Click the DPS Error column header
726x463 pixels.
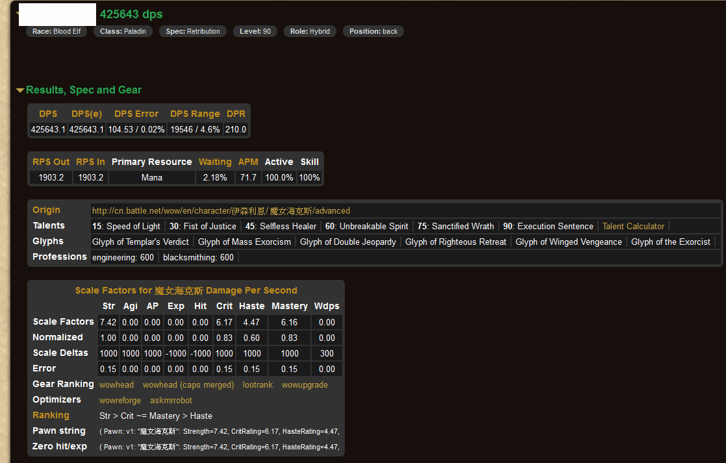tap(136, 114)
